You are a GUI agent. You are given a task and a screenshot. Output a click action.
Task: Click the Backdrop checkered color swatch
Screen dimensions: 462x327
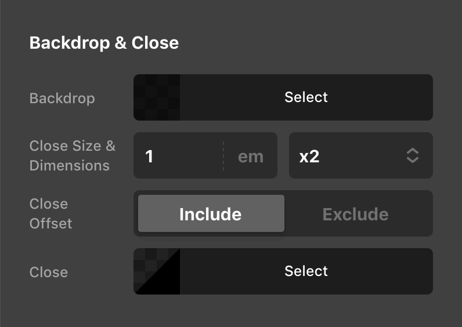pos(157,97)
